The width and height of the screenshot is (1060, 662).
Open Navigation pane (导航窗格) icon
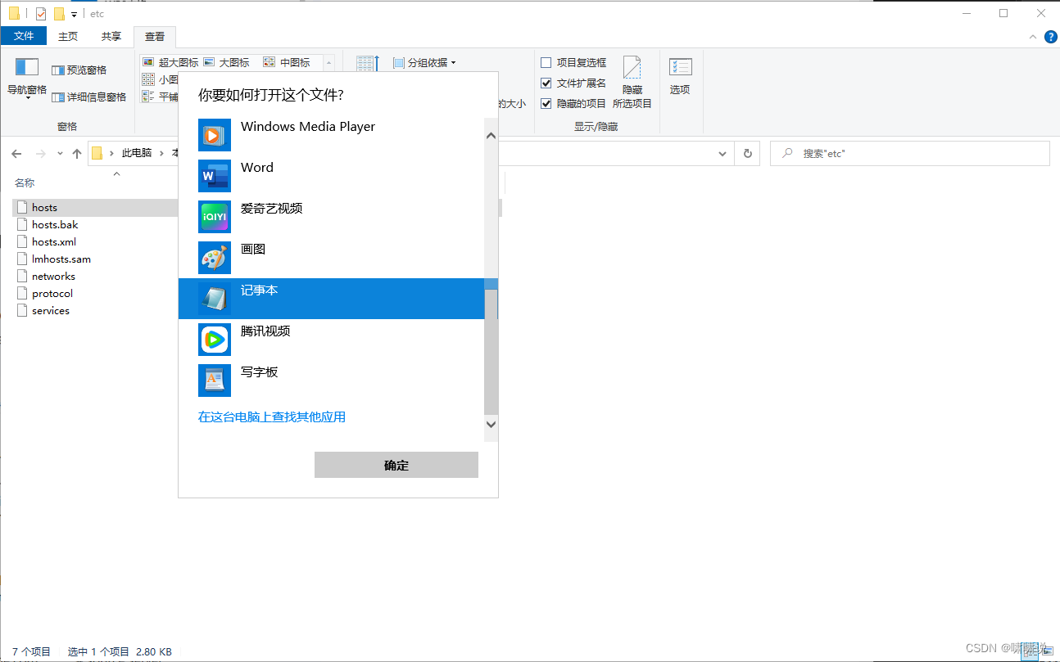pos(27,67)
